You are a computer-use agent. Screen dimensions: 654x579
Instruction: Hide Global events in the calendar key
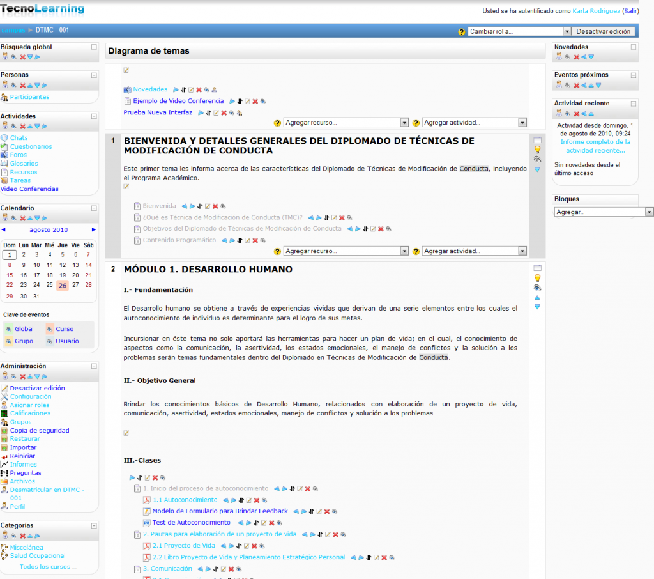8,330
